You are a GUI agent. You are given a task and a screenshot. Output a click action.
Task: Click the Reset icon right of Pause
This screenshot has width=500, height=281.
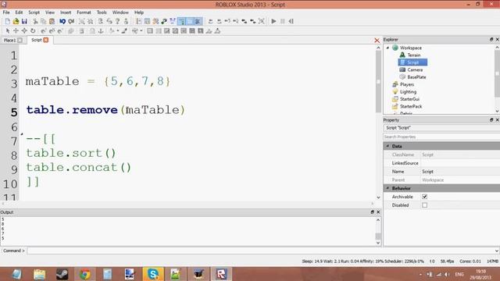click(x=291, y=21)
